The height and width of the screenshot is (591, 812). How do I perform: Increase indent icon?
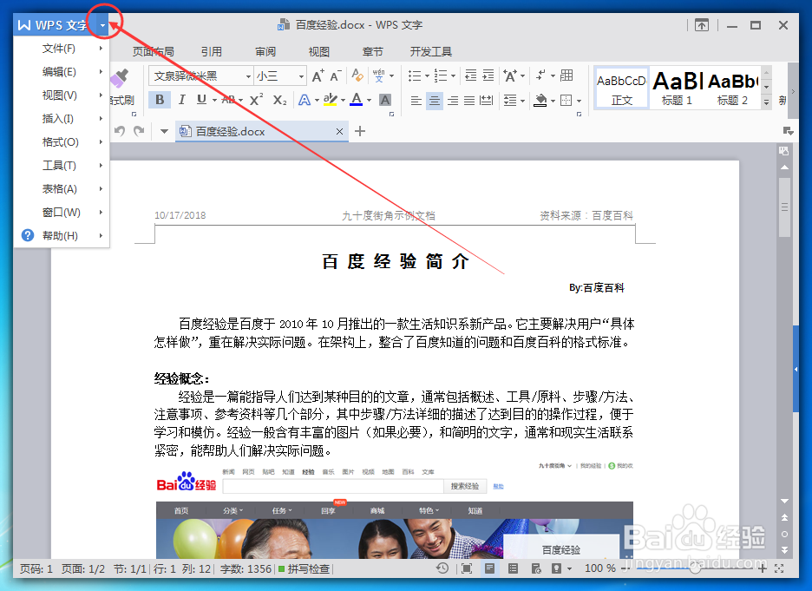click(x=488, y=76)
